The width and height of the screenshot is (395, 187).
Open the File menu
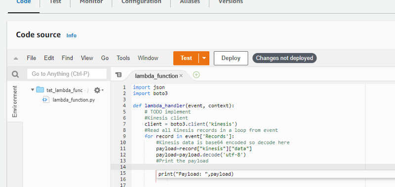coord(31,58)
